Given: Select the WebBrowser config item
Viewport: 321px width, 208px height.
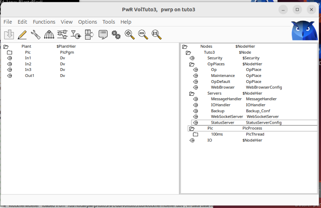Looking at the screenshot, I should point(223,87).
